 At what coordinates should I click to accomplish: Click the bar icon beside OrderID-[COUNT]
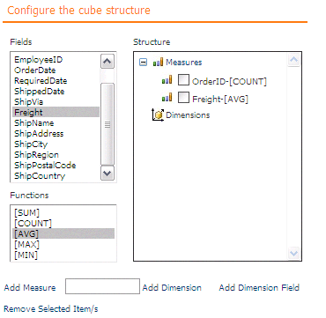[x=167, y=80]
